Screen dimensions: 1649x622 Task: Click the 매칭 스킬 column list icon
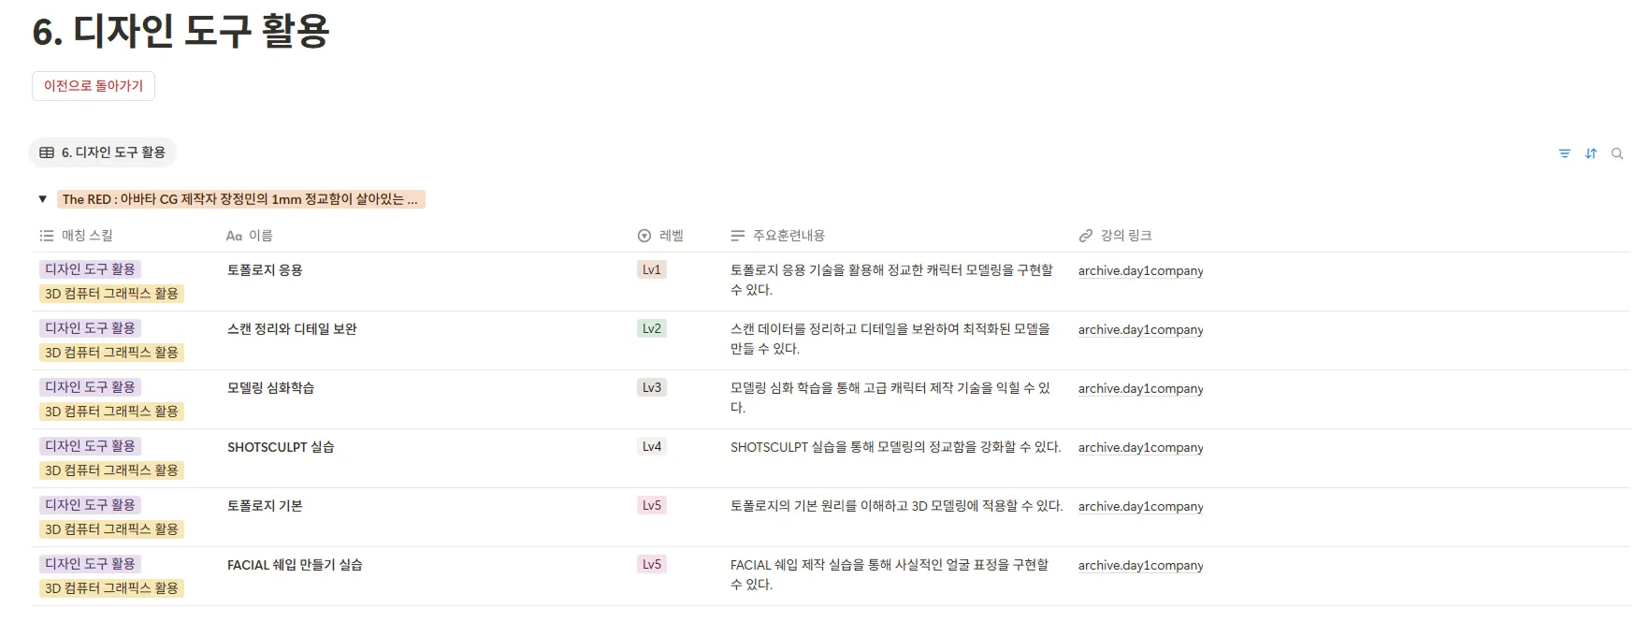click(47, 236)
